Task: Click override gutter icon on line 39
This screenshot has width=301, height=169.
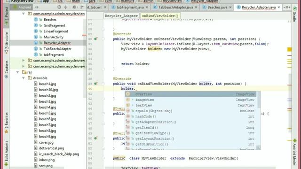Action: point(96,84)
